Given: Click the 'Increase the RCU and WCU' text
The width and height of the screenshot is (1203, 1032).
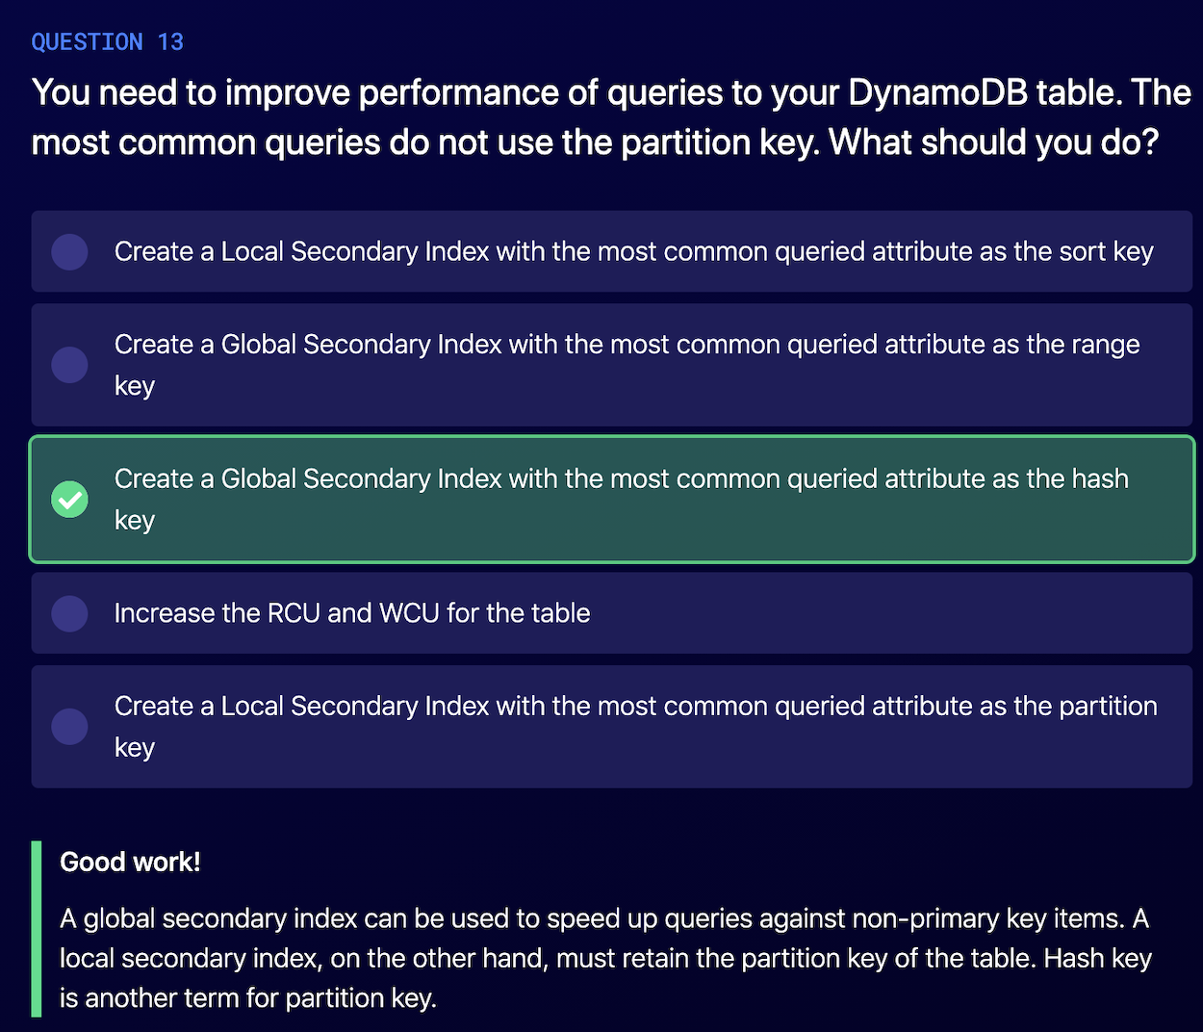Looking at the screenshot, I should [352, 613].
